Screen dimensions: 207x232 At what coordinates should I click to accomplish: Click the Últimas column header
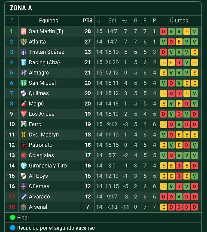[179, 21]
